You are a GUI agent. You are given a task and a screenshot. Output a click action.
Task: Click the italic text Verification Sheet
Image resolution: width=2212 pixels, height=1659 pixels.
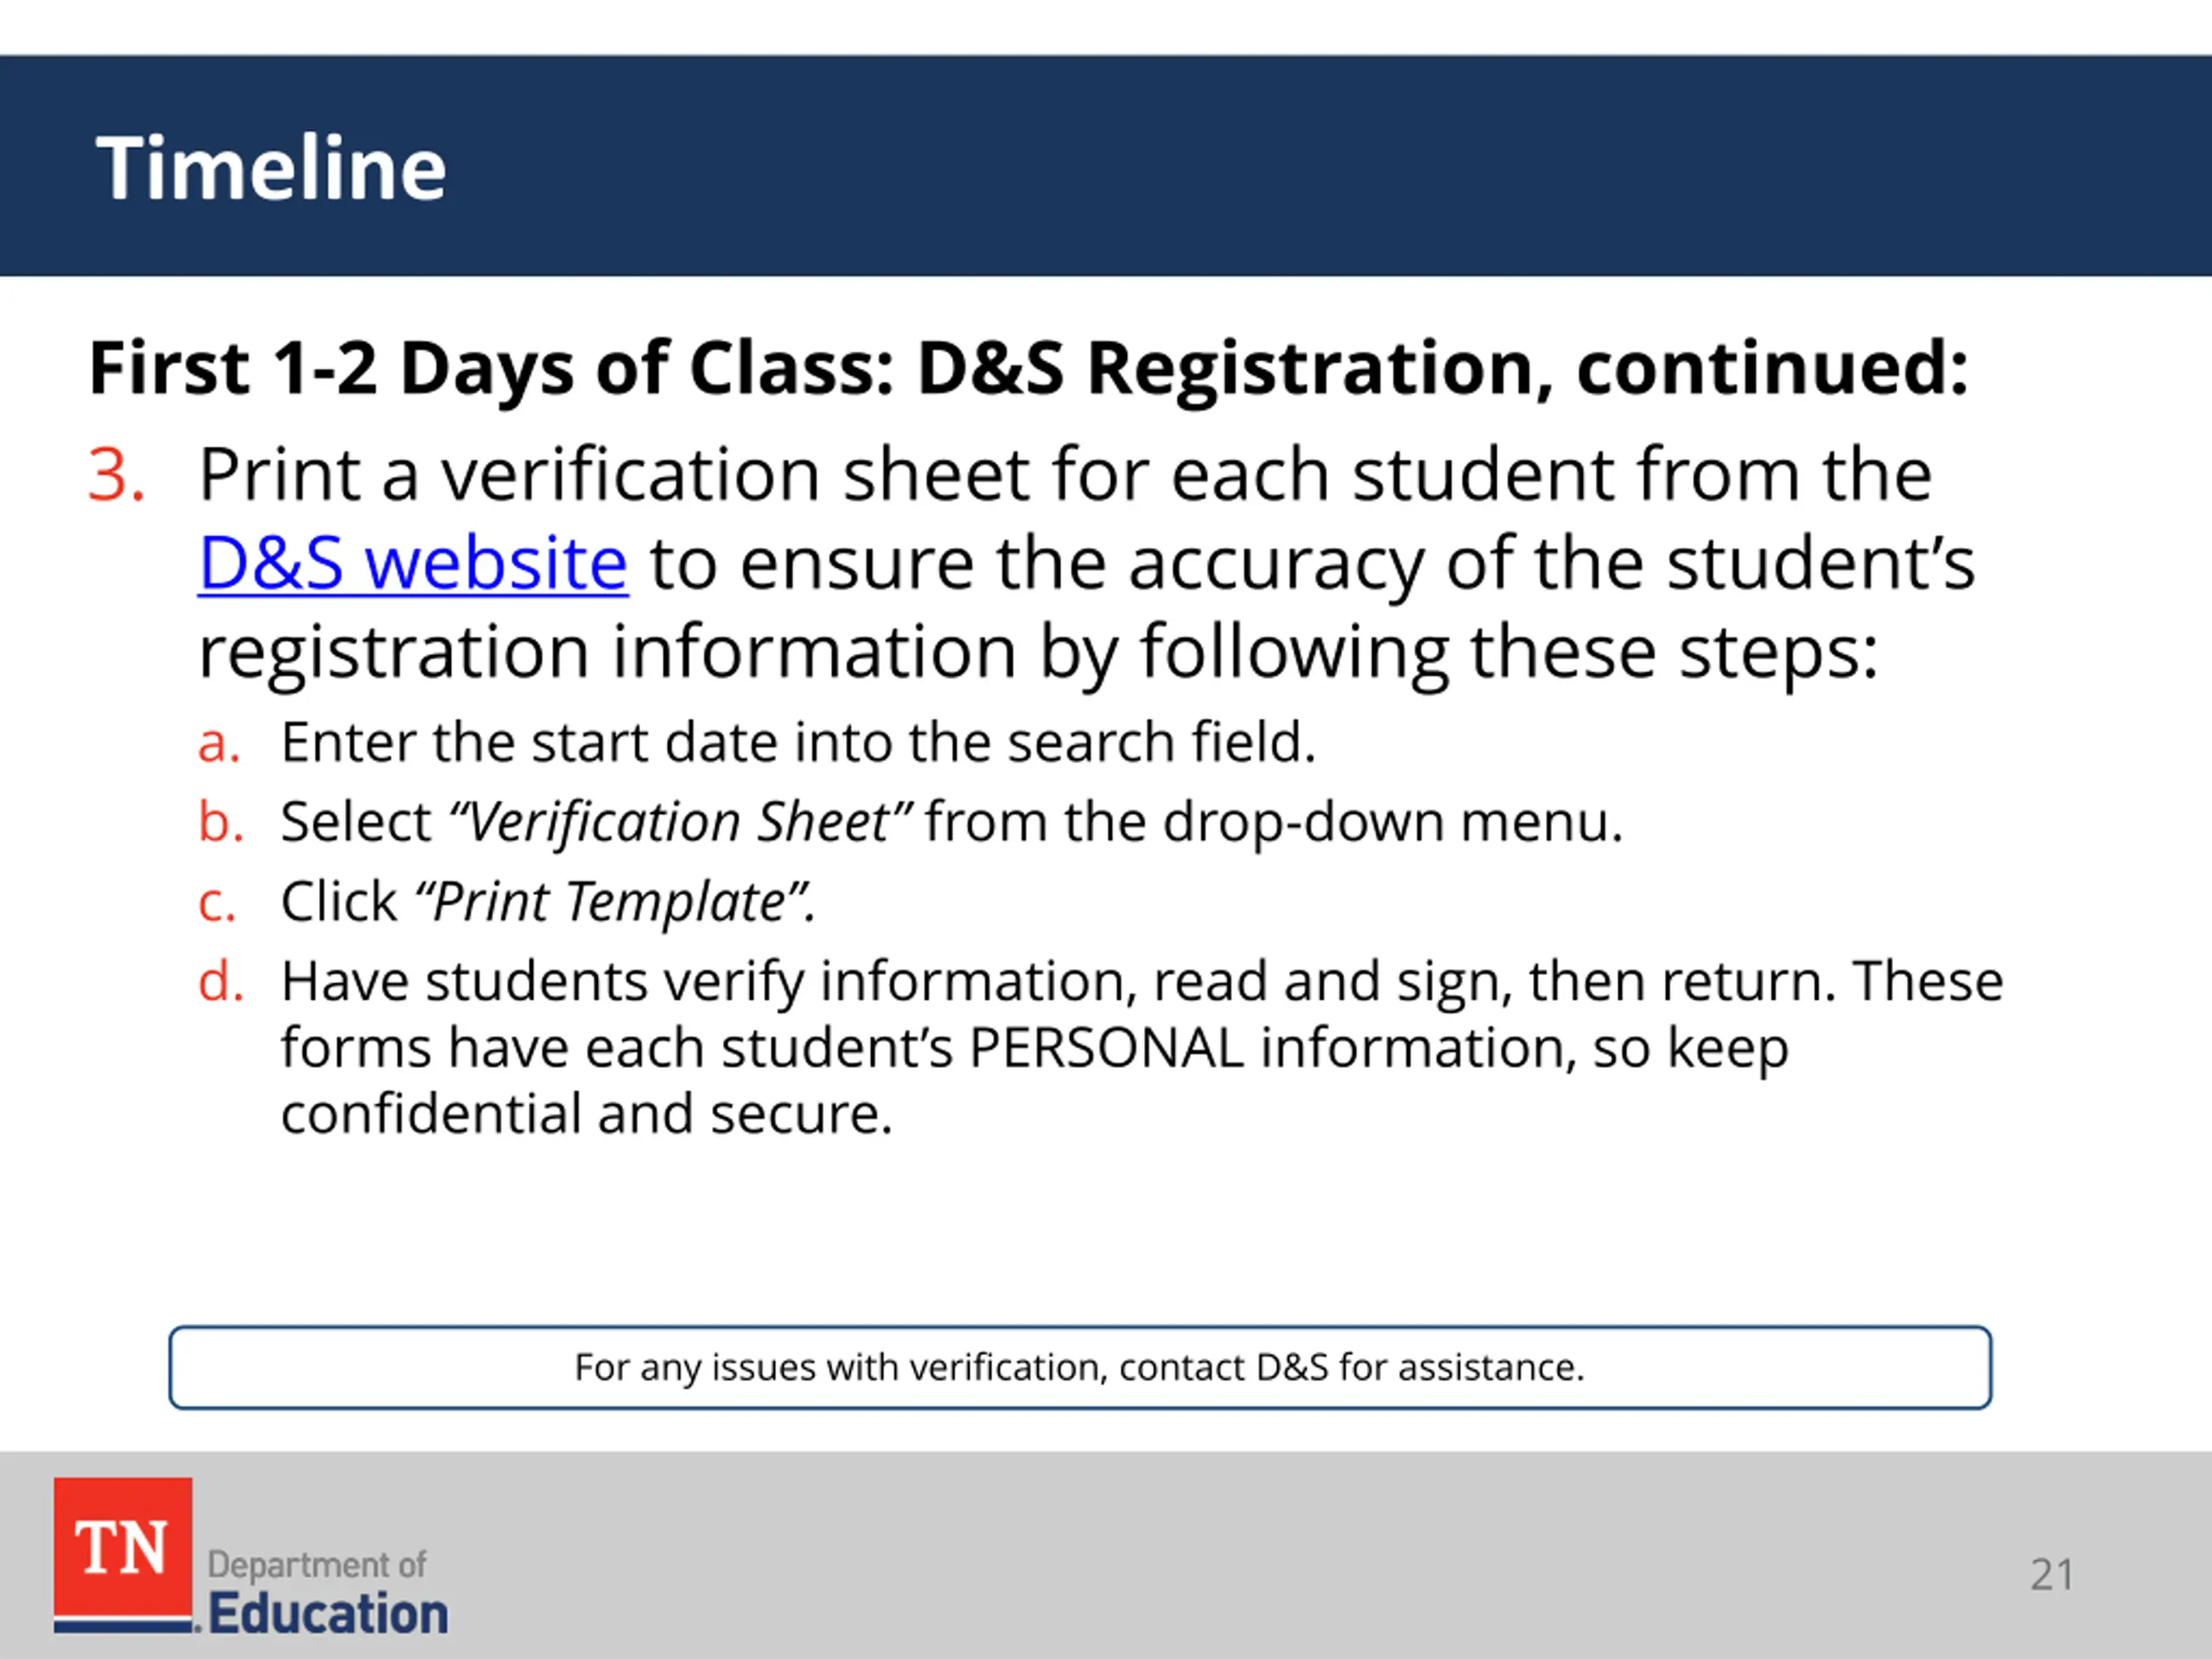click(x=680, y=822)
